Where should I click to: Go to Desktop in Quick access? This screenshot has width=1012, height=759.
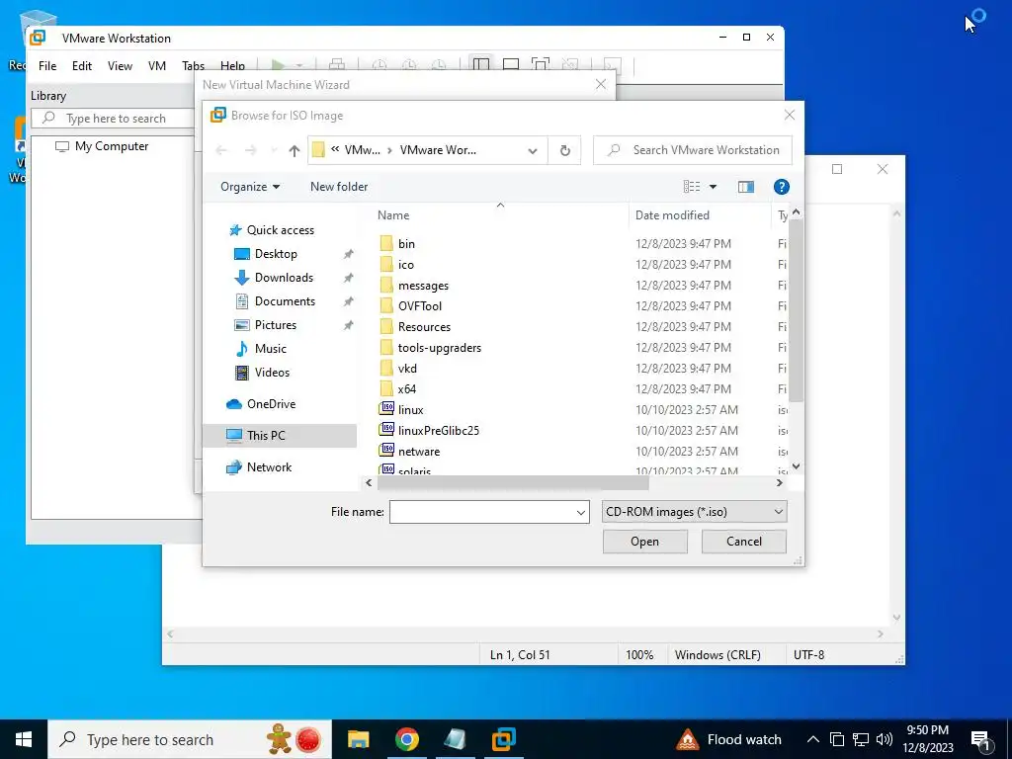(x=276, y=254)
